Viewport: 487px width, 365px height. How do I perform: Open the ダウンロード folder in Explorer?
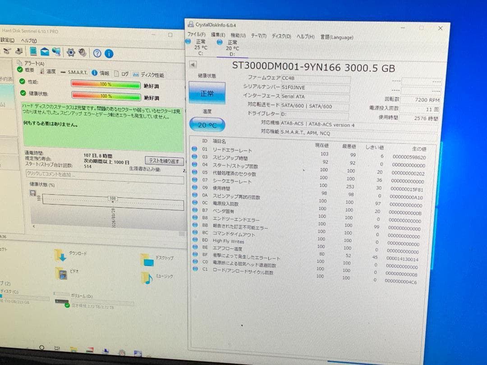(x=71, y=255)
